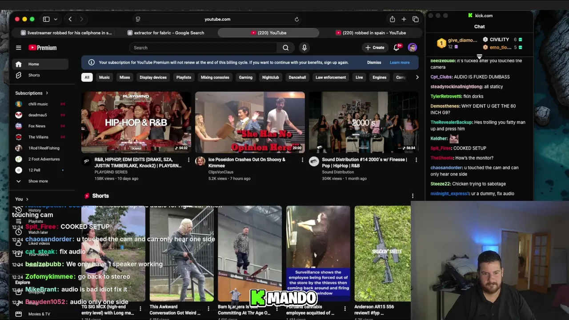Click ClipsVonClaus channel avatar
The width and height of the screenshot is (569, 320).
200,161
